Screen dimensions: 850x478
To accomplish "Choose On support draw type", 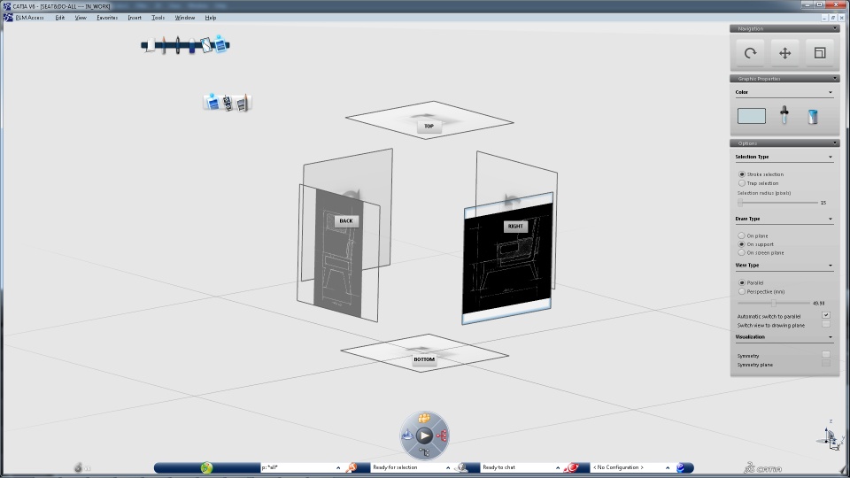I will 742,244.
